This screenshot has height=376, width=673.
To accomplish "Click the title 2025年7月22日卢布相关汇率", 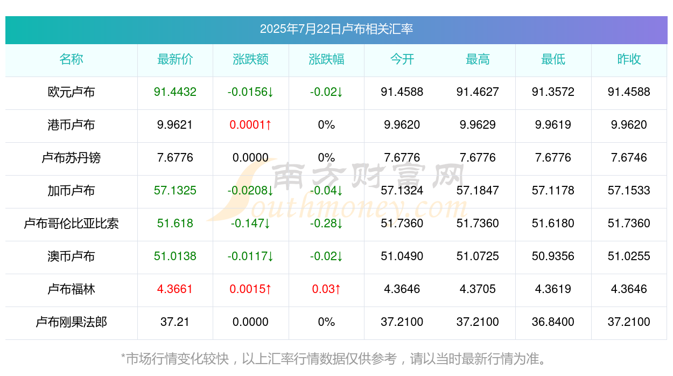I will pos(336,29).
